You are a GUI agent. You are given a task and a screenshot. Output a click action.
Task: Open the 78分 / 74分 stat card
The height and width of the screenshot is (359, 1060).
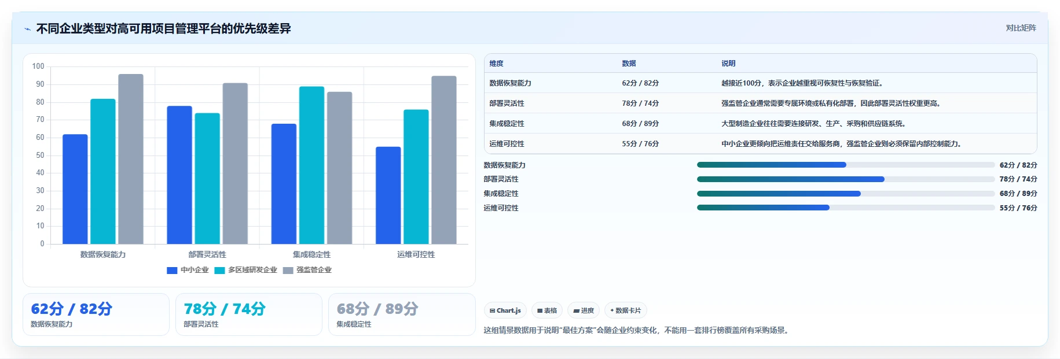coord(249,314)
